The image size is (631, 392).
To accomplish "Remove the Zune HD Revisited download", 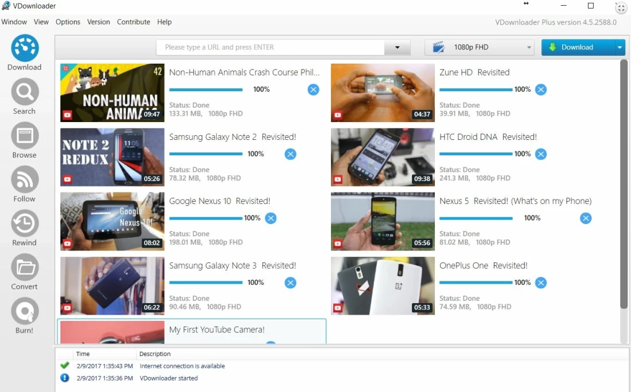I will (541, 89).
